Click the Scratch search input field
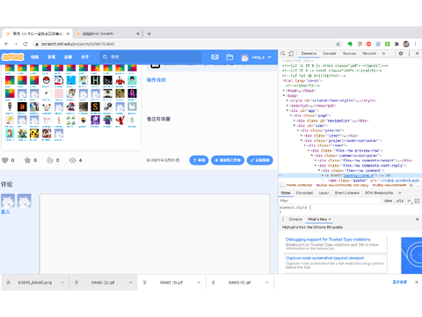 pos(151,57)
